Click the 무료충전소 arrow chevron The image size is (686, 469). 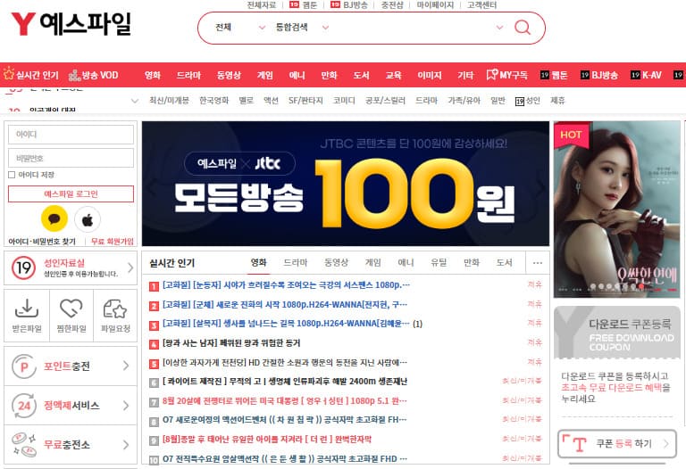[x=126, y=445]
